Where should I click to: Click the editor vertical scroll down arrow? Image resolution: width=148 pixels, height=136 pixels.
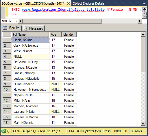pos(145,17)
